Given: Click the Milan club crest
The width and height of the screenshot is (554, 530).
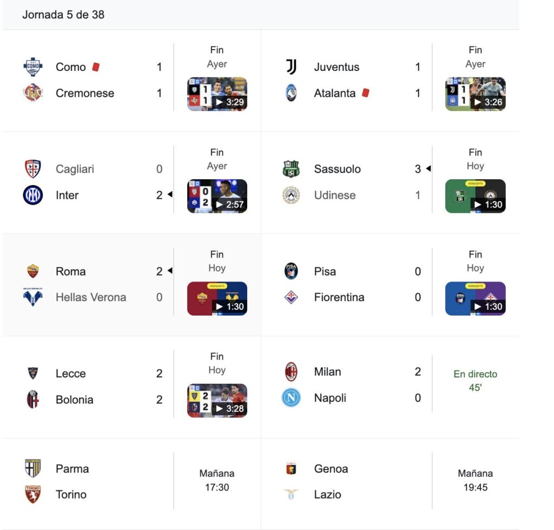Looking at the screenshot, I should pyautogui.click(x=292, y=372).
